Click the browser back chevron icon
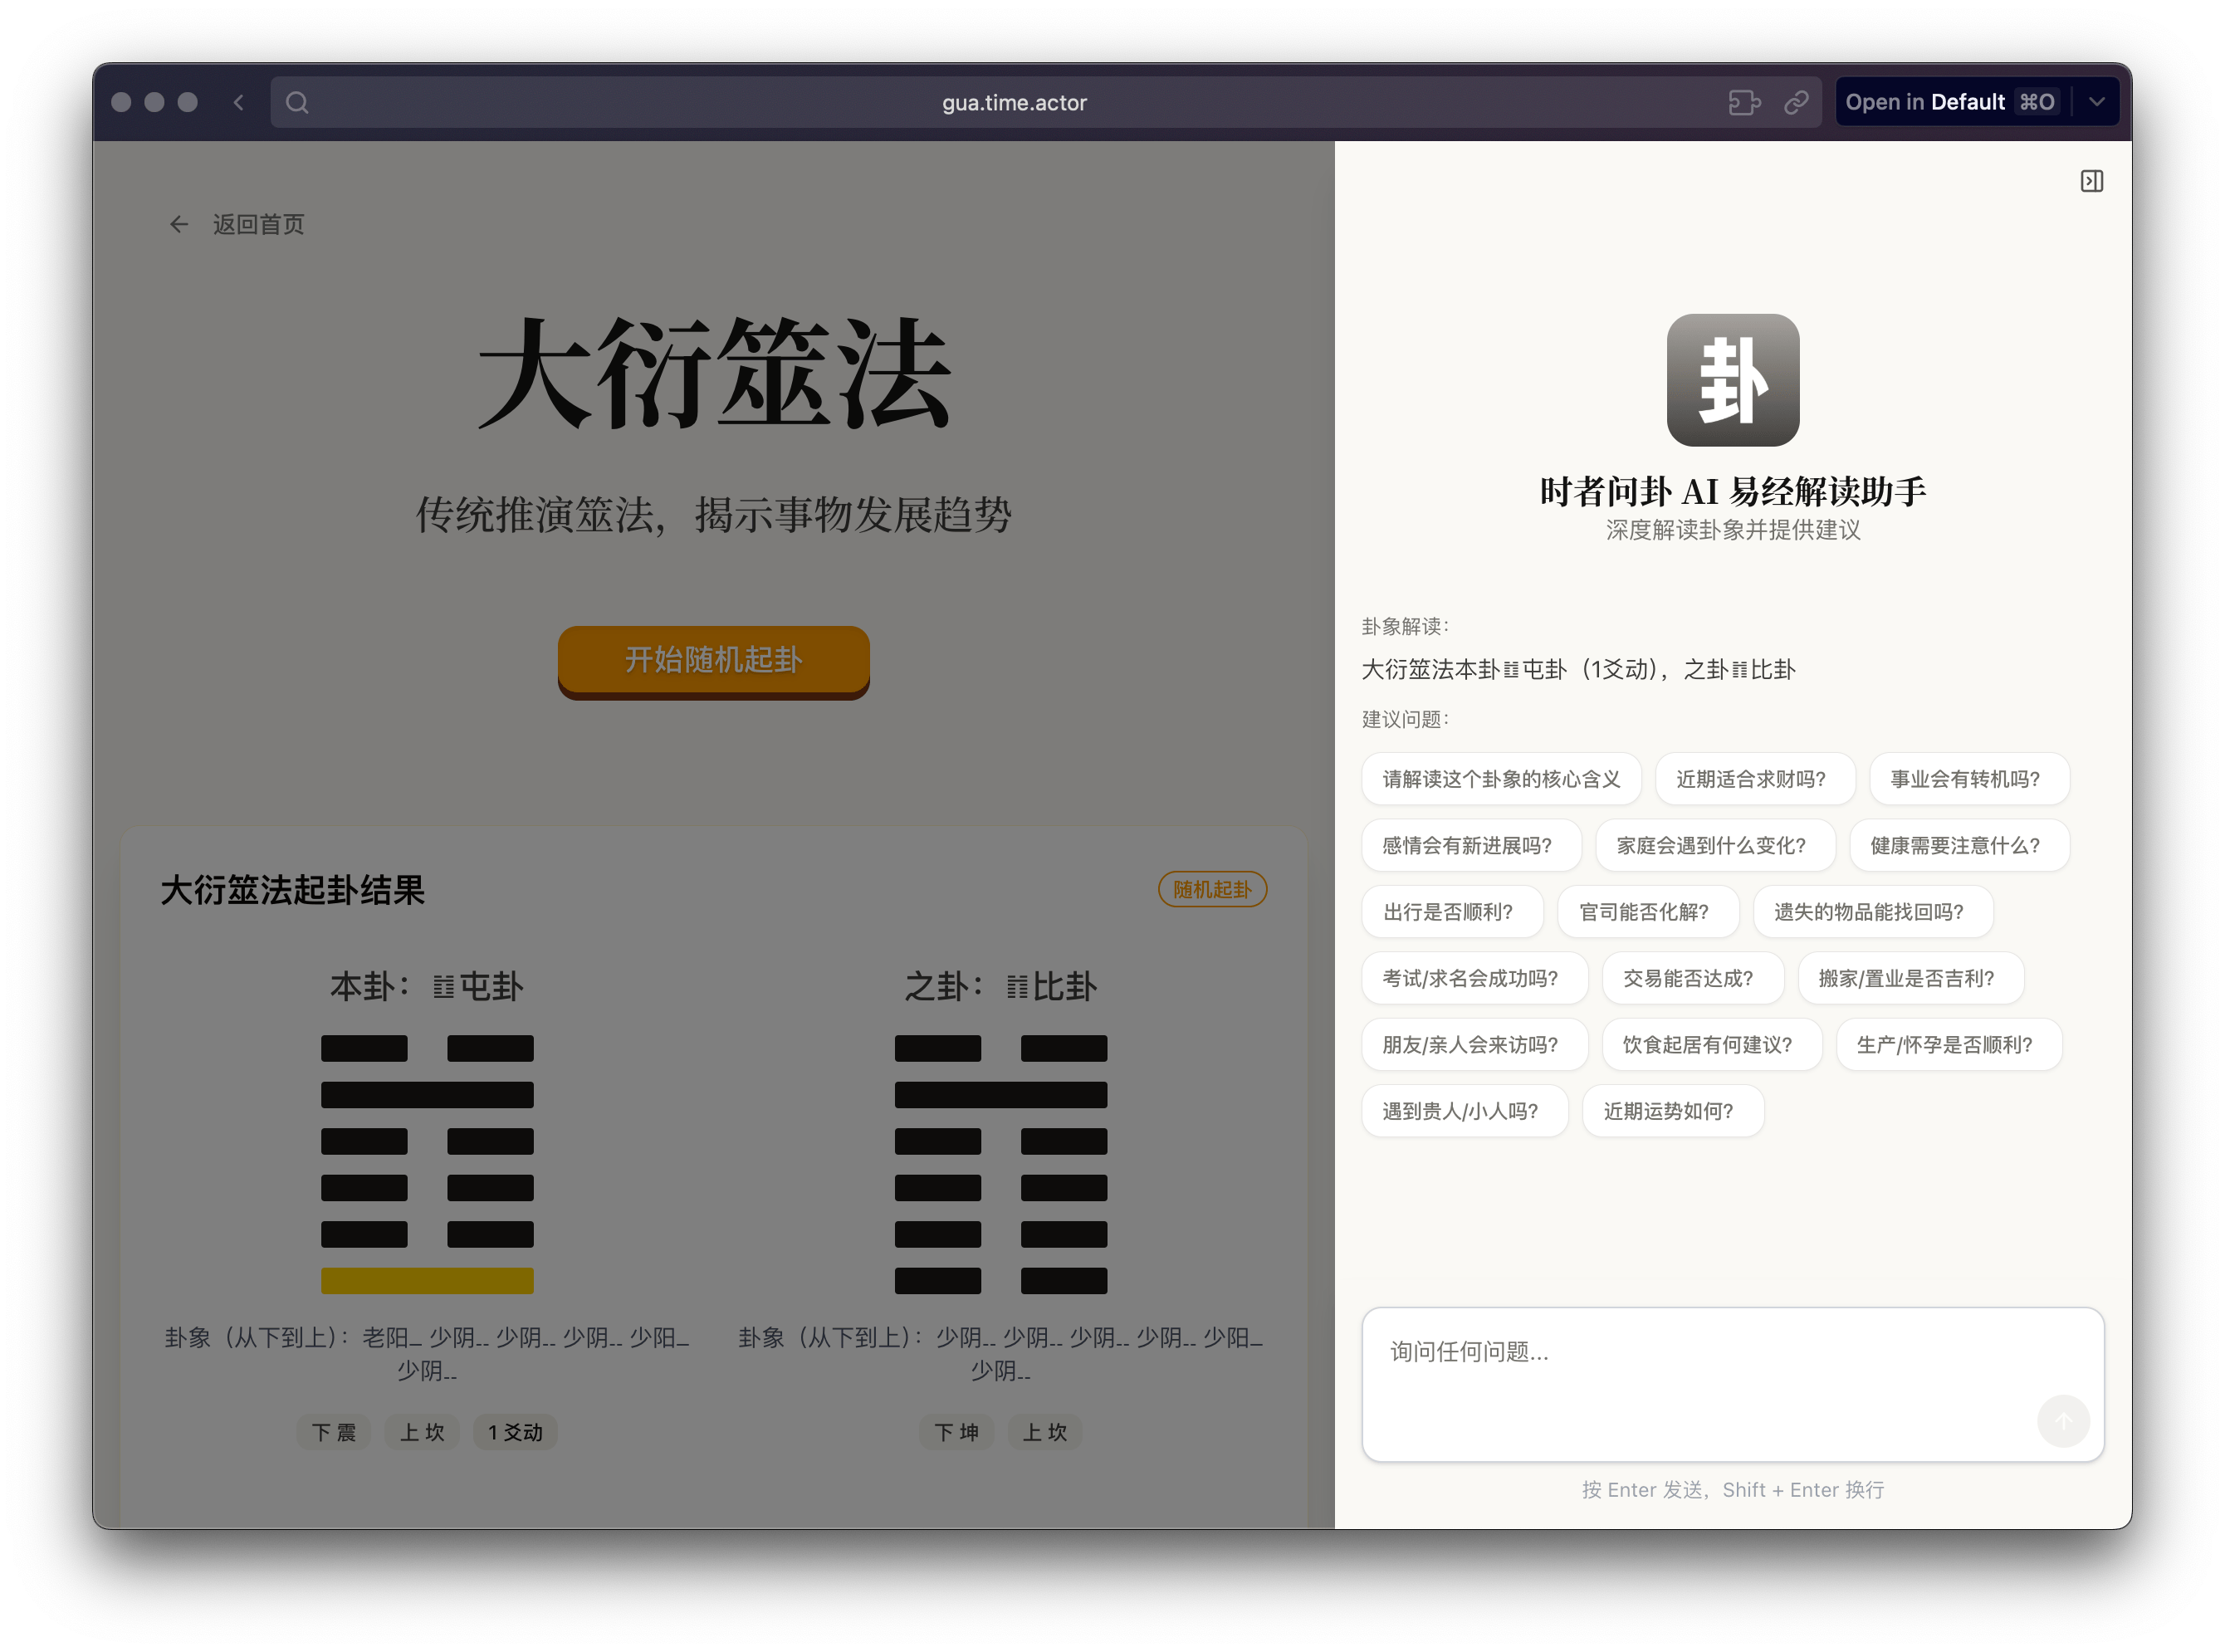The height and width of the screenshot is (1652, 2225). 238,102
